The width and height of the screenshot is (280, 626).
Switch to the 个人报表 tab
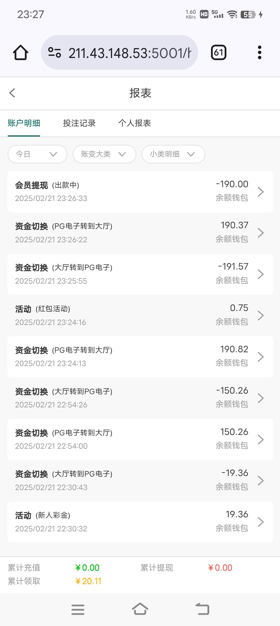(x=135, y=123)
